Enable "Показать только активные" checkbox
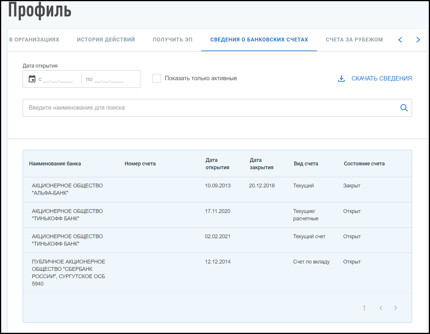 coord(157,78)
